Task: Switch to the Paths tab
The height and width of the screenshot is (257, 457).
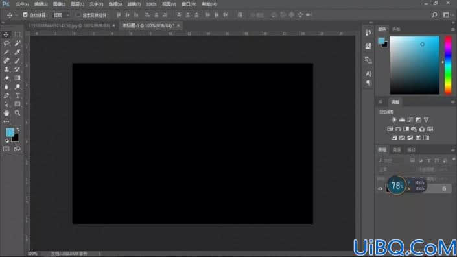Action: click(x=411, y=150)
